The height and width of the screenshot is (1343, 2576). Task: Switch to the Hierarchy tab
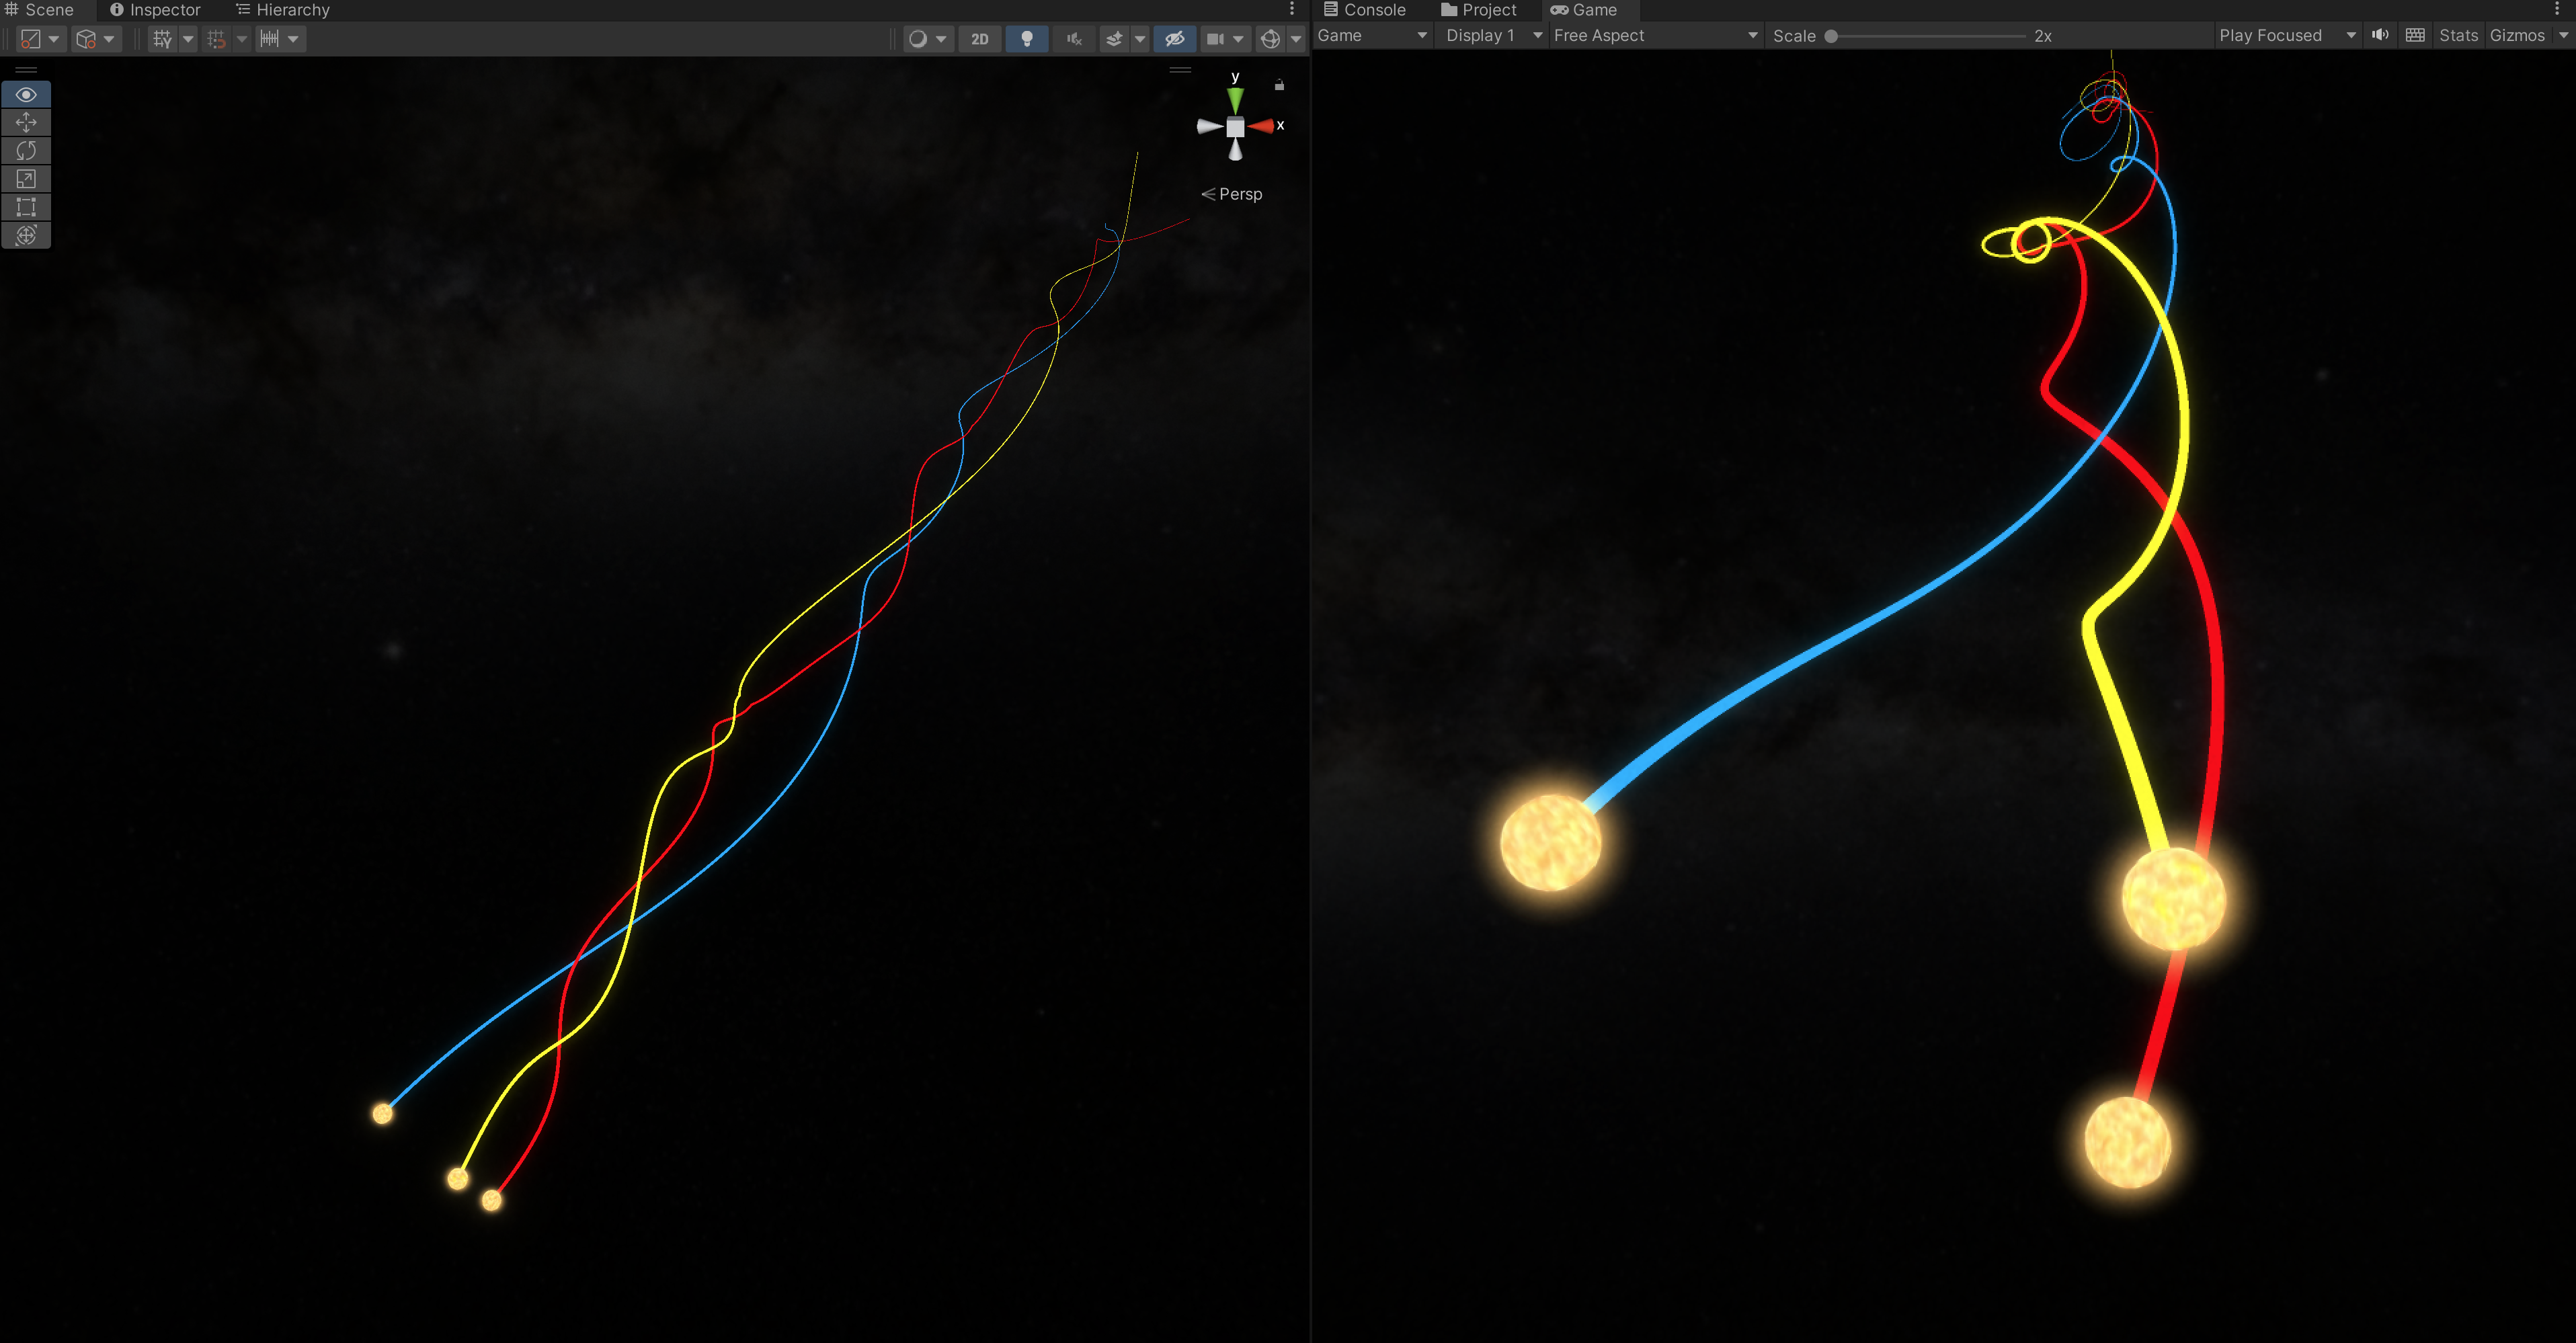tap(283, 10)
